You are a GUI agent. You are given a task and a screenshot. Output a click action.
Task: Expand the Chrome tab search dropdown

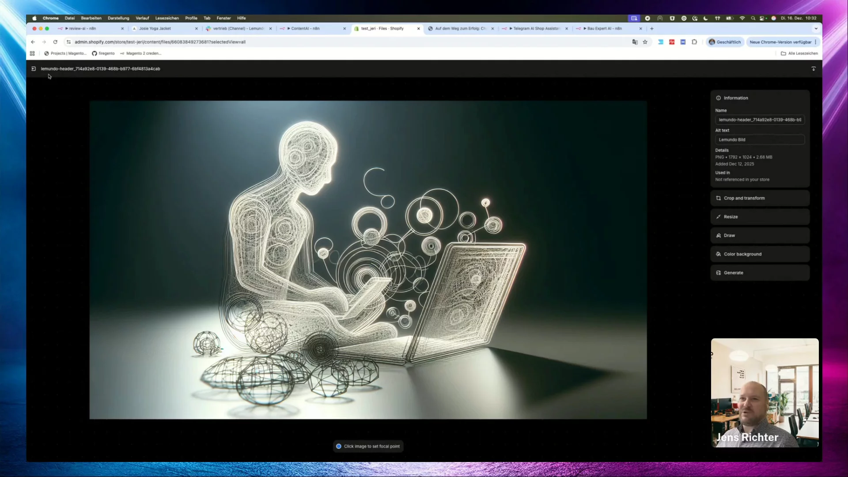tap(816, 29)
